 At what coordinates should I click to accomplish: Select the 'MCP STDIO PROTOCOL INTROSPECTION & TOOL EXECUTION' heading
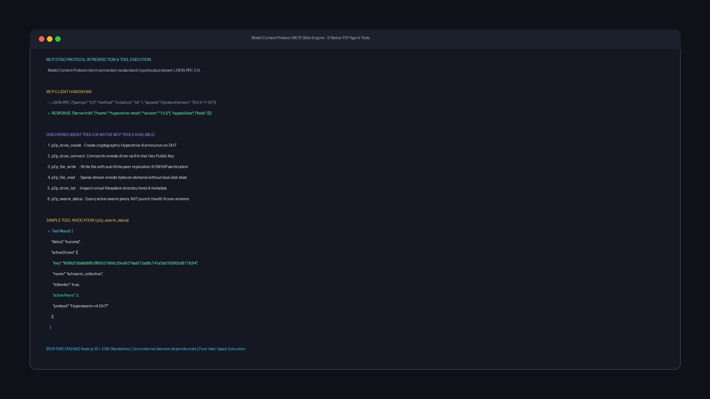click(99, 60)
